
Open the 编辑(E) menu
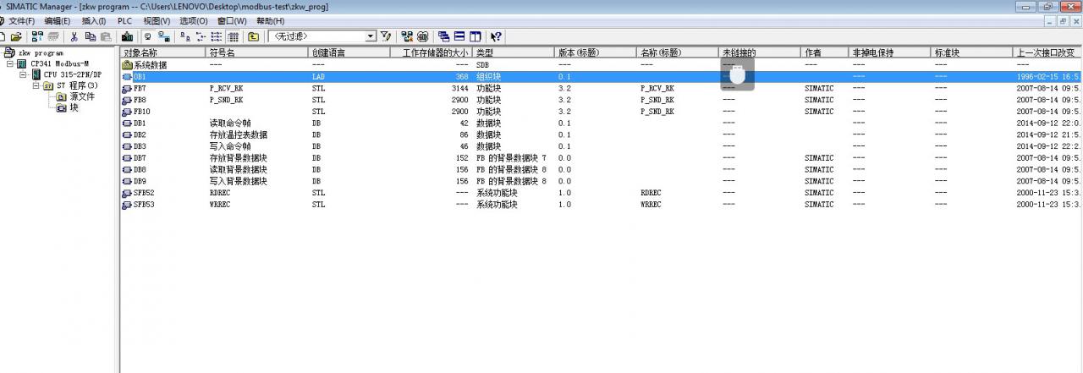tap(58, 20)
